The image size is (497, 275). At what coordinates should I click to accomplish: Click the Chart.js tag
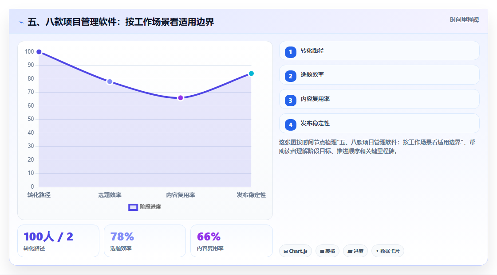pyautogui.click(x=296, y=251)
